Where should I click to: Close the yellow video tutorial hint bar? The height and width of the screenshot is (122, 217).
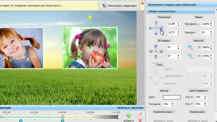coord(142,3)
